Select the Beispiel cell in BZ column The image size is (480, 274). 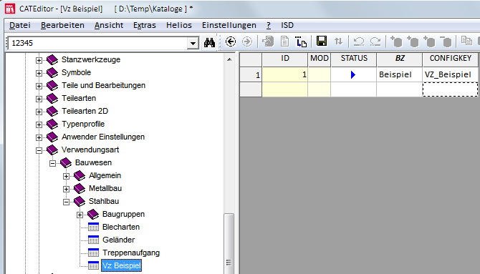[x=400, y=74]
